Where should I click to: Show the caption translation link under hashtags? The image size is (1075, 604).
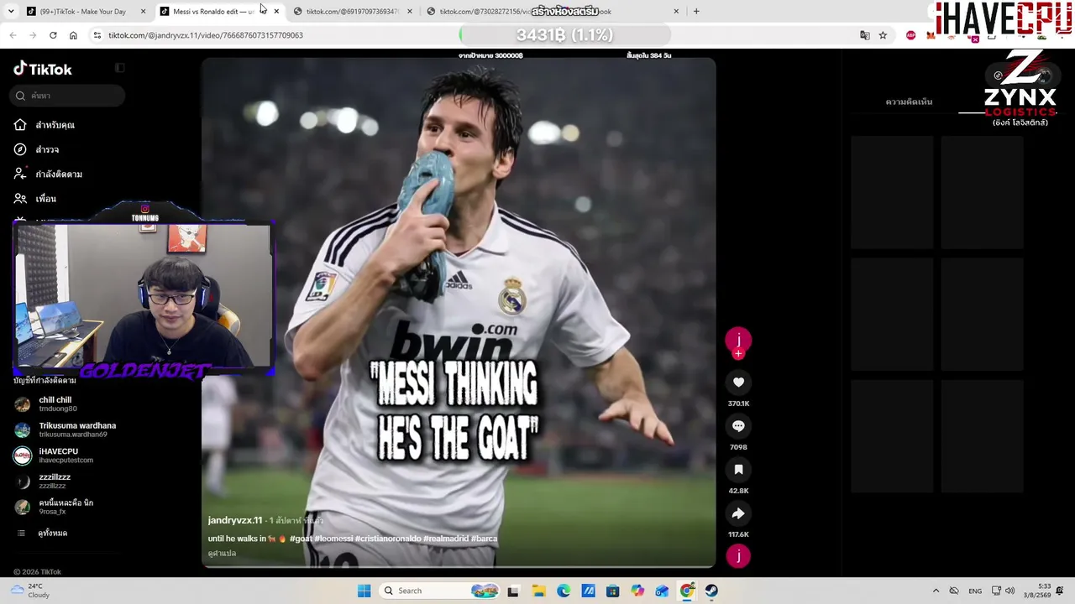223,554
